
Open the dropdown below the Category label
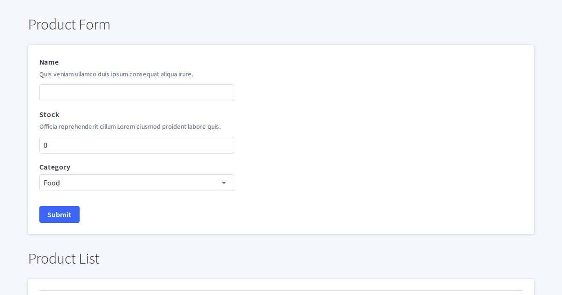click(x=136, y=183)
